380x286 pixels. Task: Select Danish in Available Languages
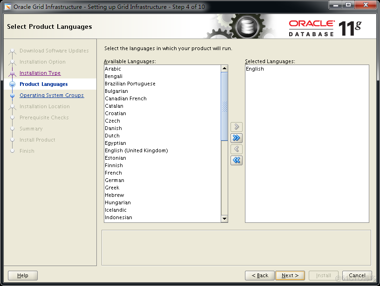[163, 128]
